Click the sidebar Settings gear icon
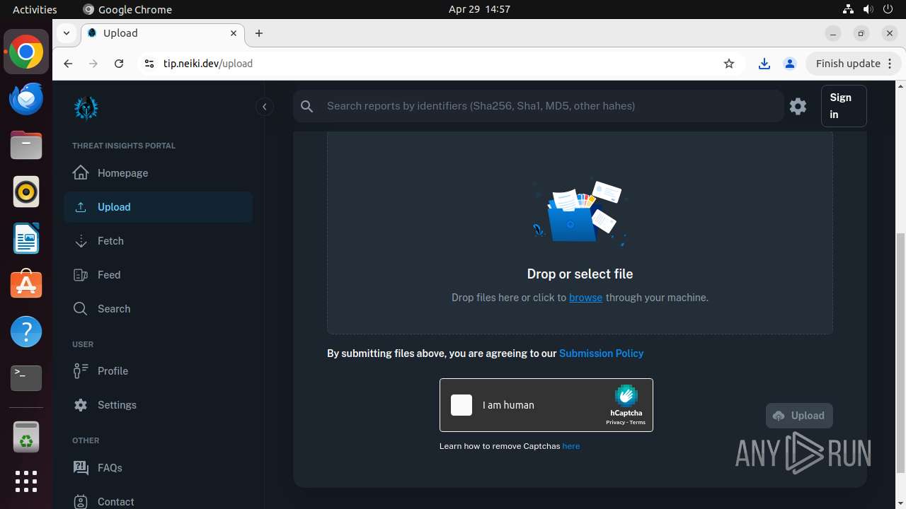Viewport: 906px width, 509px height. [81, 405]
